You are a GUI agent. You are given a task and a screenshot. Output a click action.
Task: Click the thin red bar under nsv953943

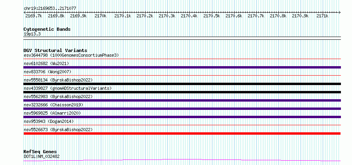pyautogui.click(x=182, y=125)
